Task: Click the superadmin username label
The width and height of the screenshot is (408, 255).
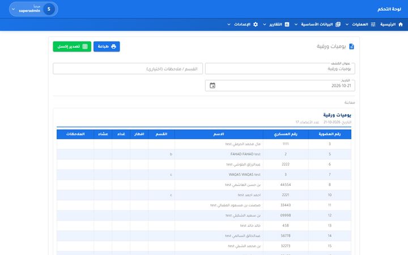Action: (29, 11)
